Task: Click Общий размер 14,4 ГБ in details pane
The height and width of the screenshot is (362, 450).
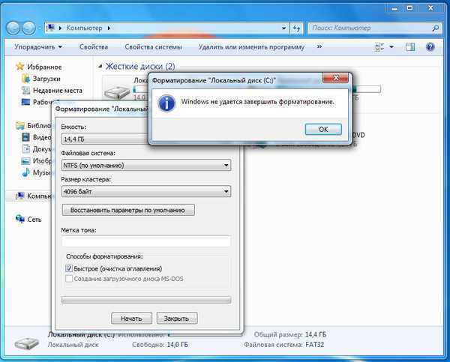Action: tap(290, 334)
